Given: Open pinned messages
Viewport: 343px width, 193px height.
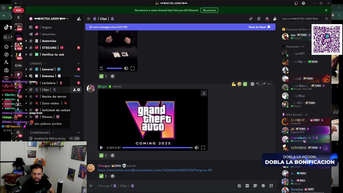Looking at the screenshot, I should [x=267, y=19].
